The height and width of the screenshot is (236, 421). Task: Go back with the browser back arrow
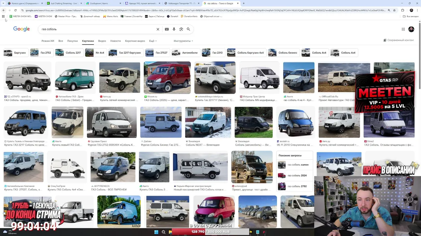4,10
